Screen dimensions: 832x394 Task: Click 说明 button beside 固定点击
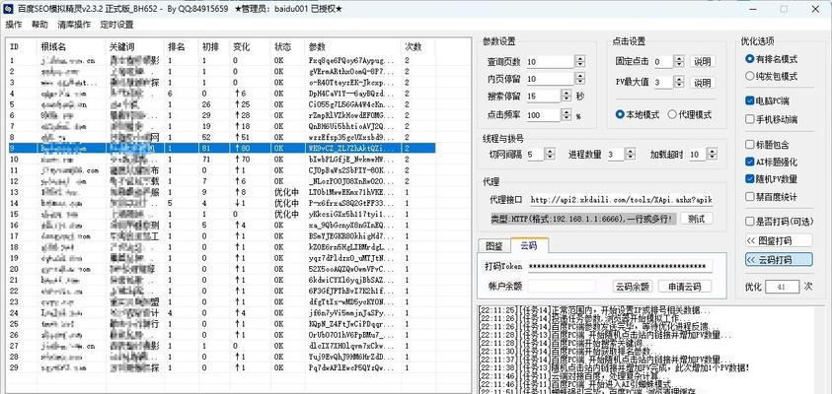(703, 61)
